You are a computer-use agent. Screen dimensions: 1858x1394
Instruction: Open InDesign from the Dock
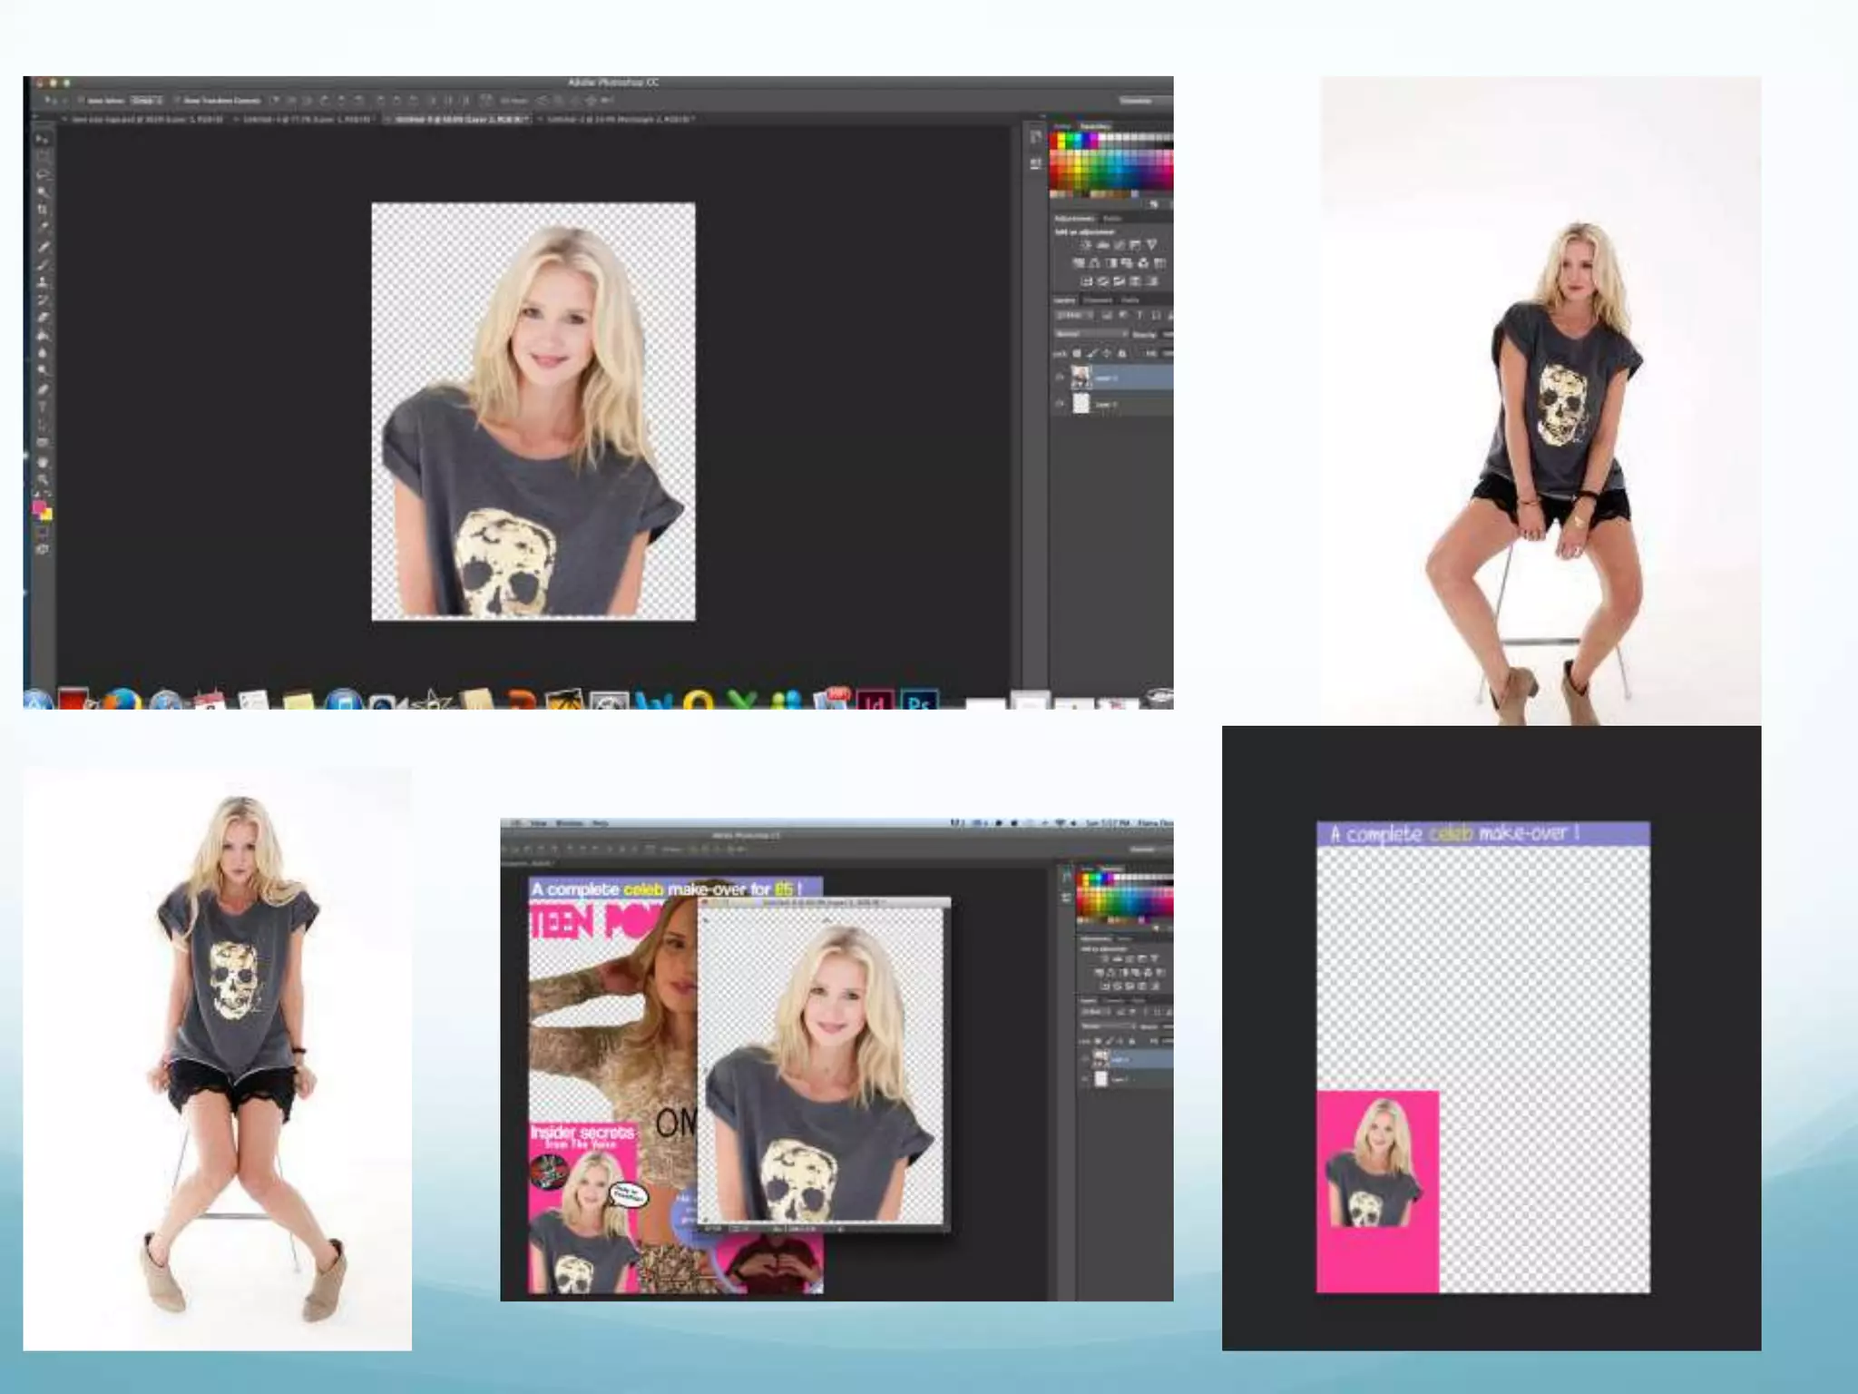[875, 701]
